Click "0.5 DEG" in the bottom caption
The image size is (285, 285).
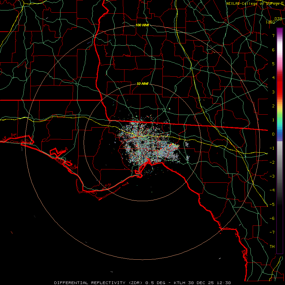pyautogui.click(x=155, y=283)
